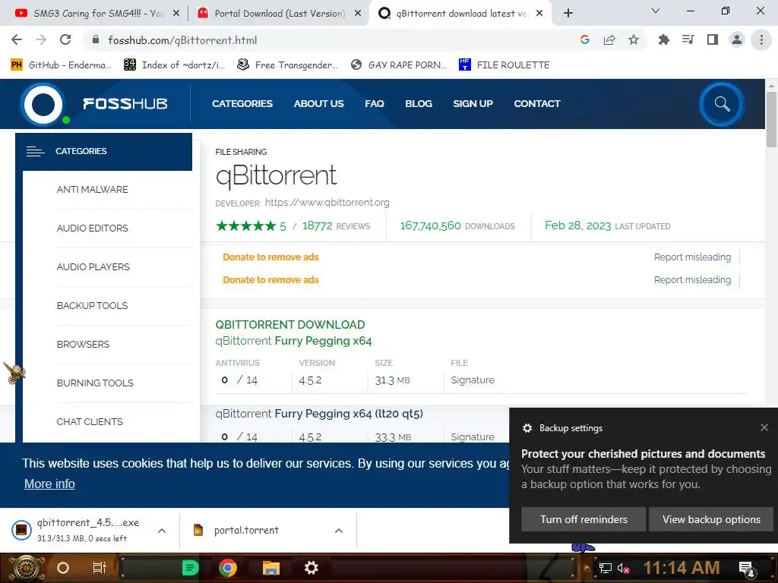
Task: Select ANTI MALWARE category
Action: click(x=92, y=189)
